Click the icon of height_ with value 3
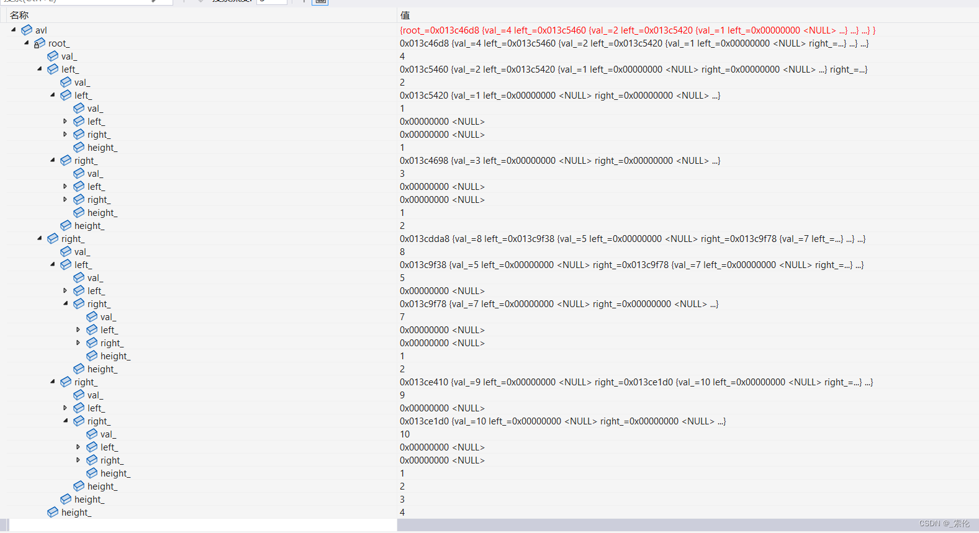The image size is (979, 533). (66, 499)
